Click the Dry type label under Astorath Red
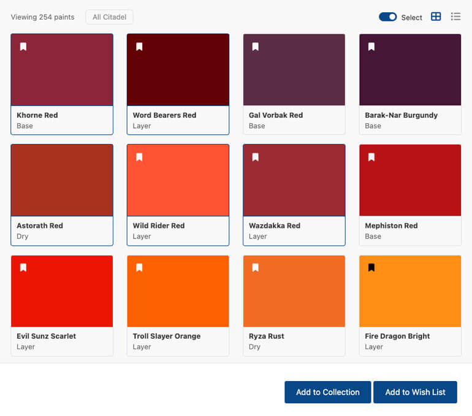Viewport: 472px width, 416px height. click(22, 236)
